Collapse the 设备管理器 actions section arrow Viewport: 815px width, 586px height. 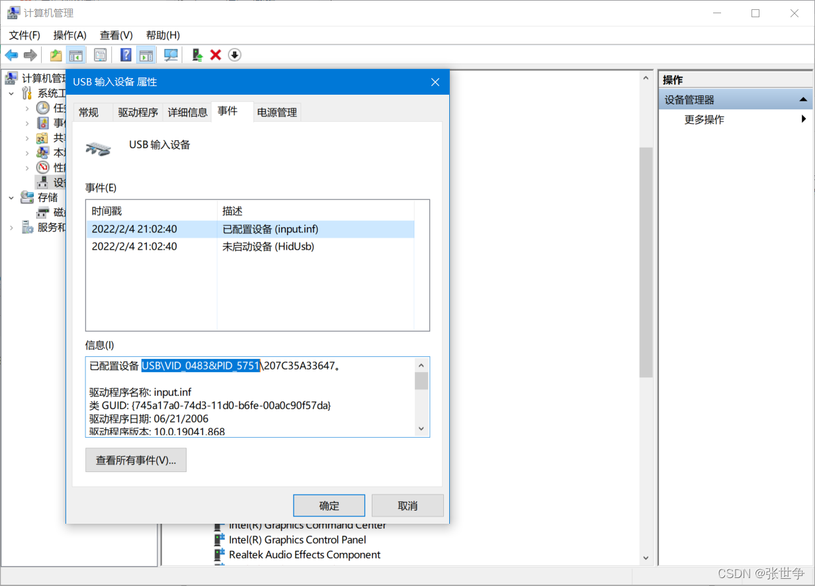(x=803, y=99)
